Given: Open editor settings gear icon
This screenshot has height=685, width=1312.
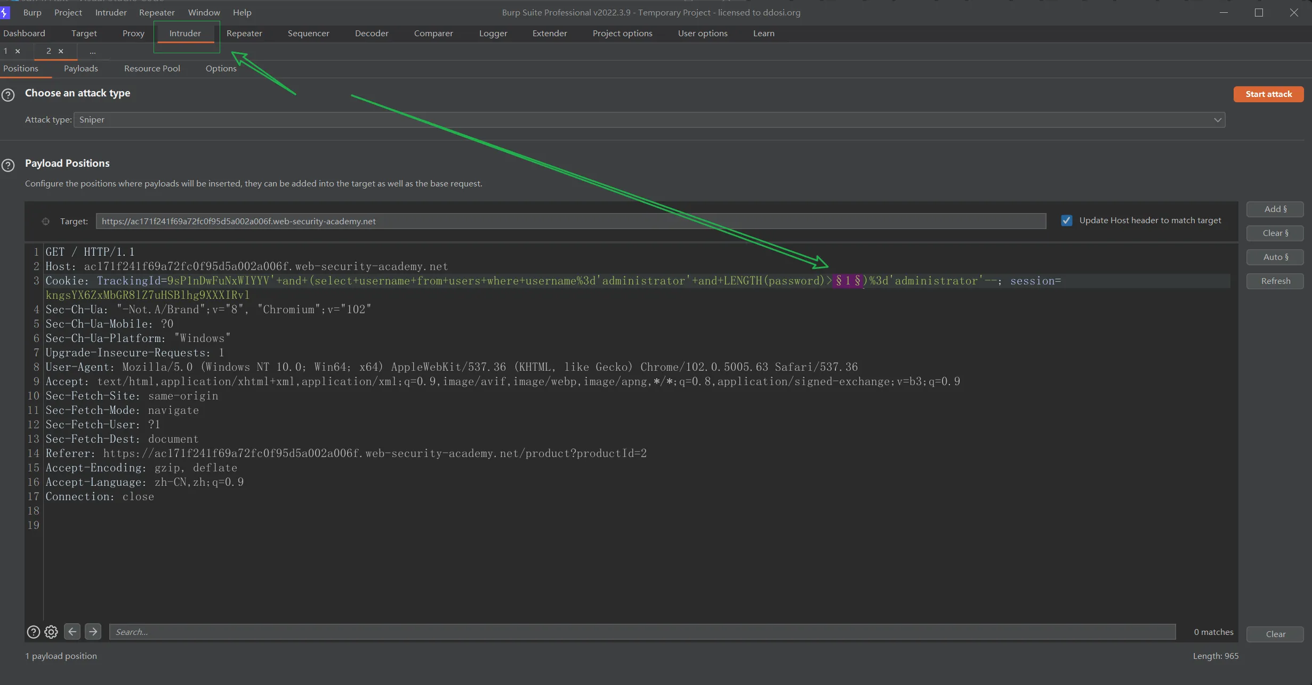Looking at the screenshot, I should click(x=51, y=632).
